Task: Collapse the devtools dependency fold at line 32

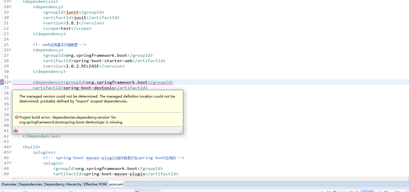Action: pos(10,82)
